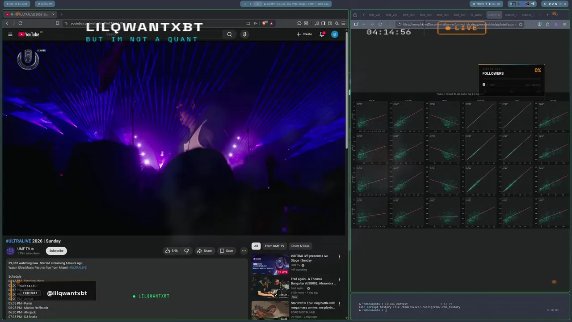572x322 pixels.
Task: Click the YouTube search input field
Action: pyautogui.click(x=163, y=34)
